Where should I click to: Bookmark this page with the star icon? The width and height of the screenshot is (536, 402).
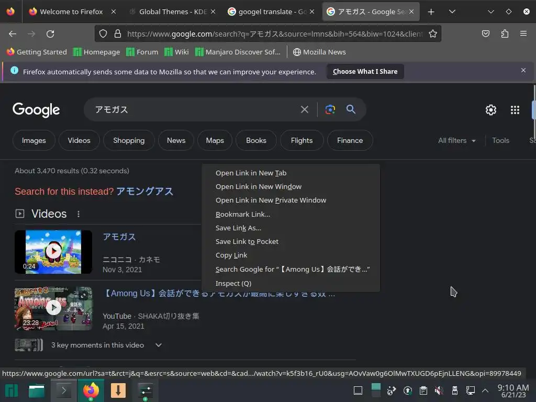pyautogui.click(x=433, y=33)
